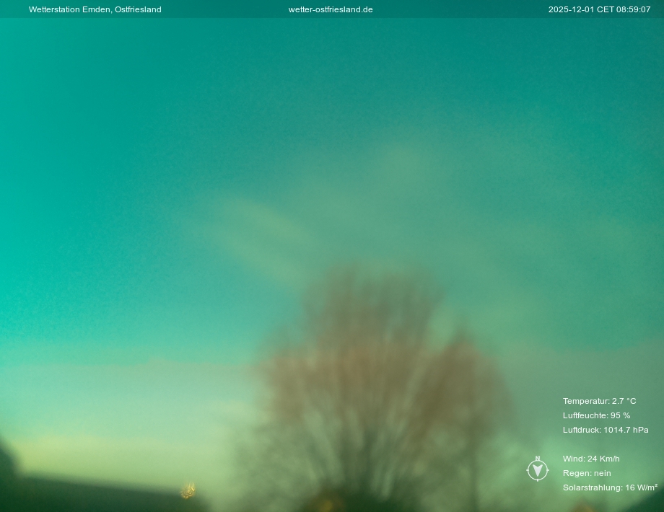Click the CET timezone label

(605, 9)
